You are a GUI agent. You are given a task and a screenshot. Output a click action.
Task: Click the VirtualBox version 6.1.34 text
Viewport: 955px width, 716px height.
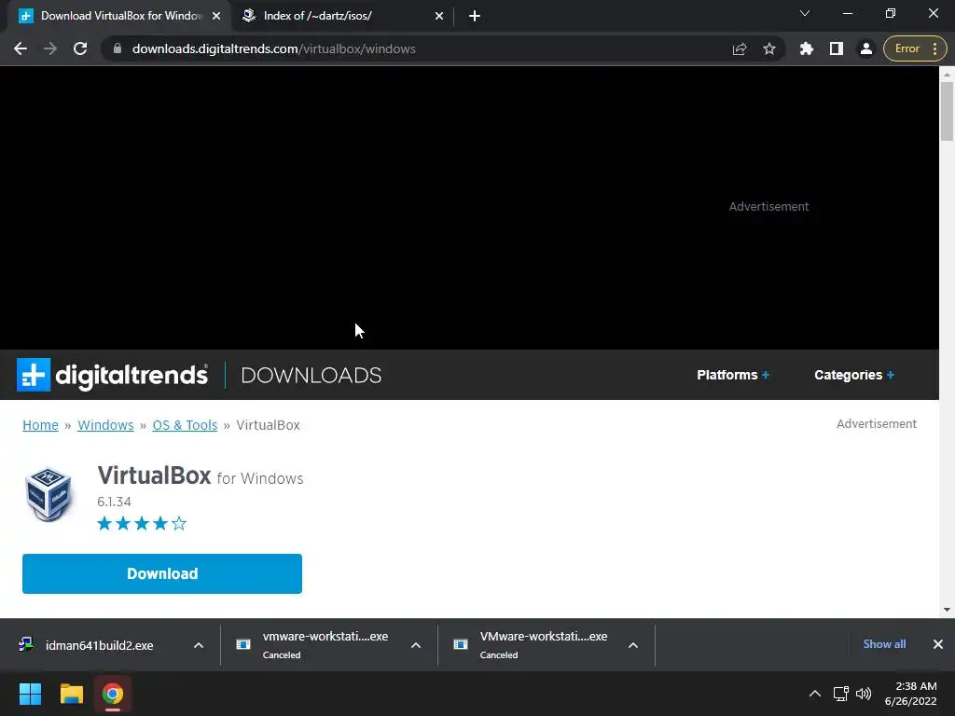[114, 502]
